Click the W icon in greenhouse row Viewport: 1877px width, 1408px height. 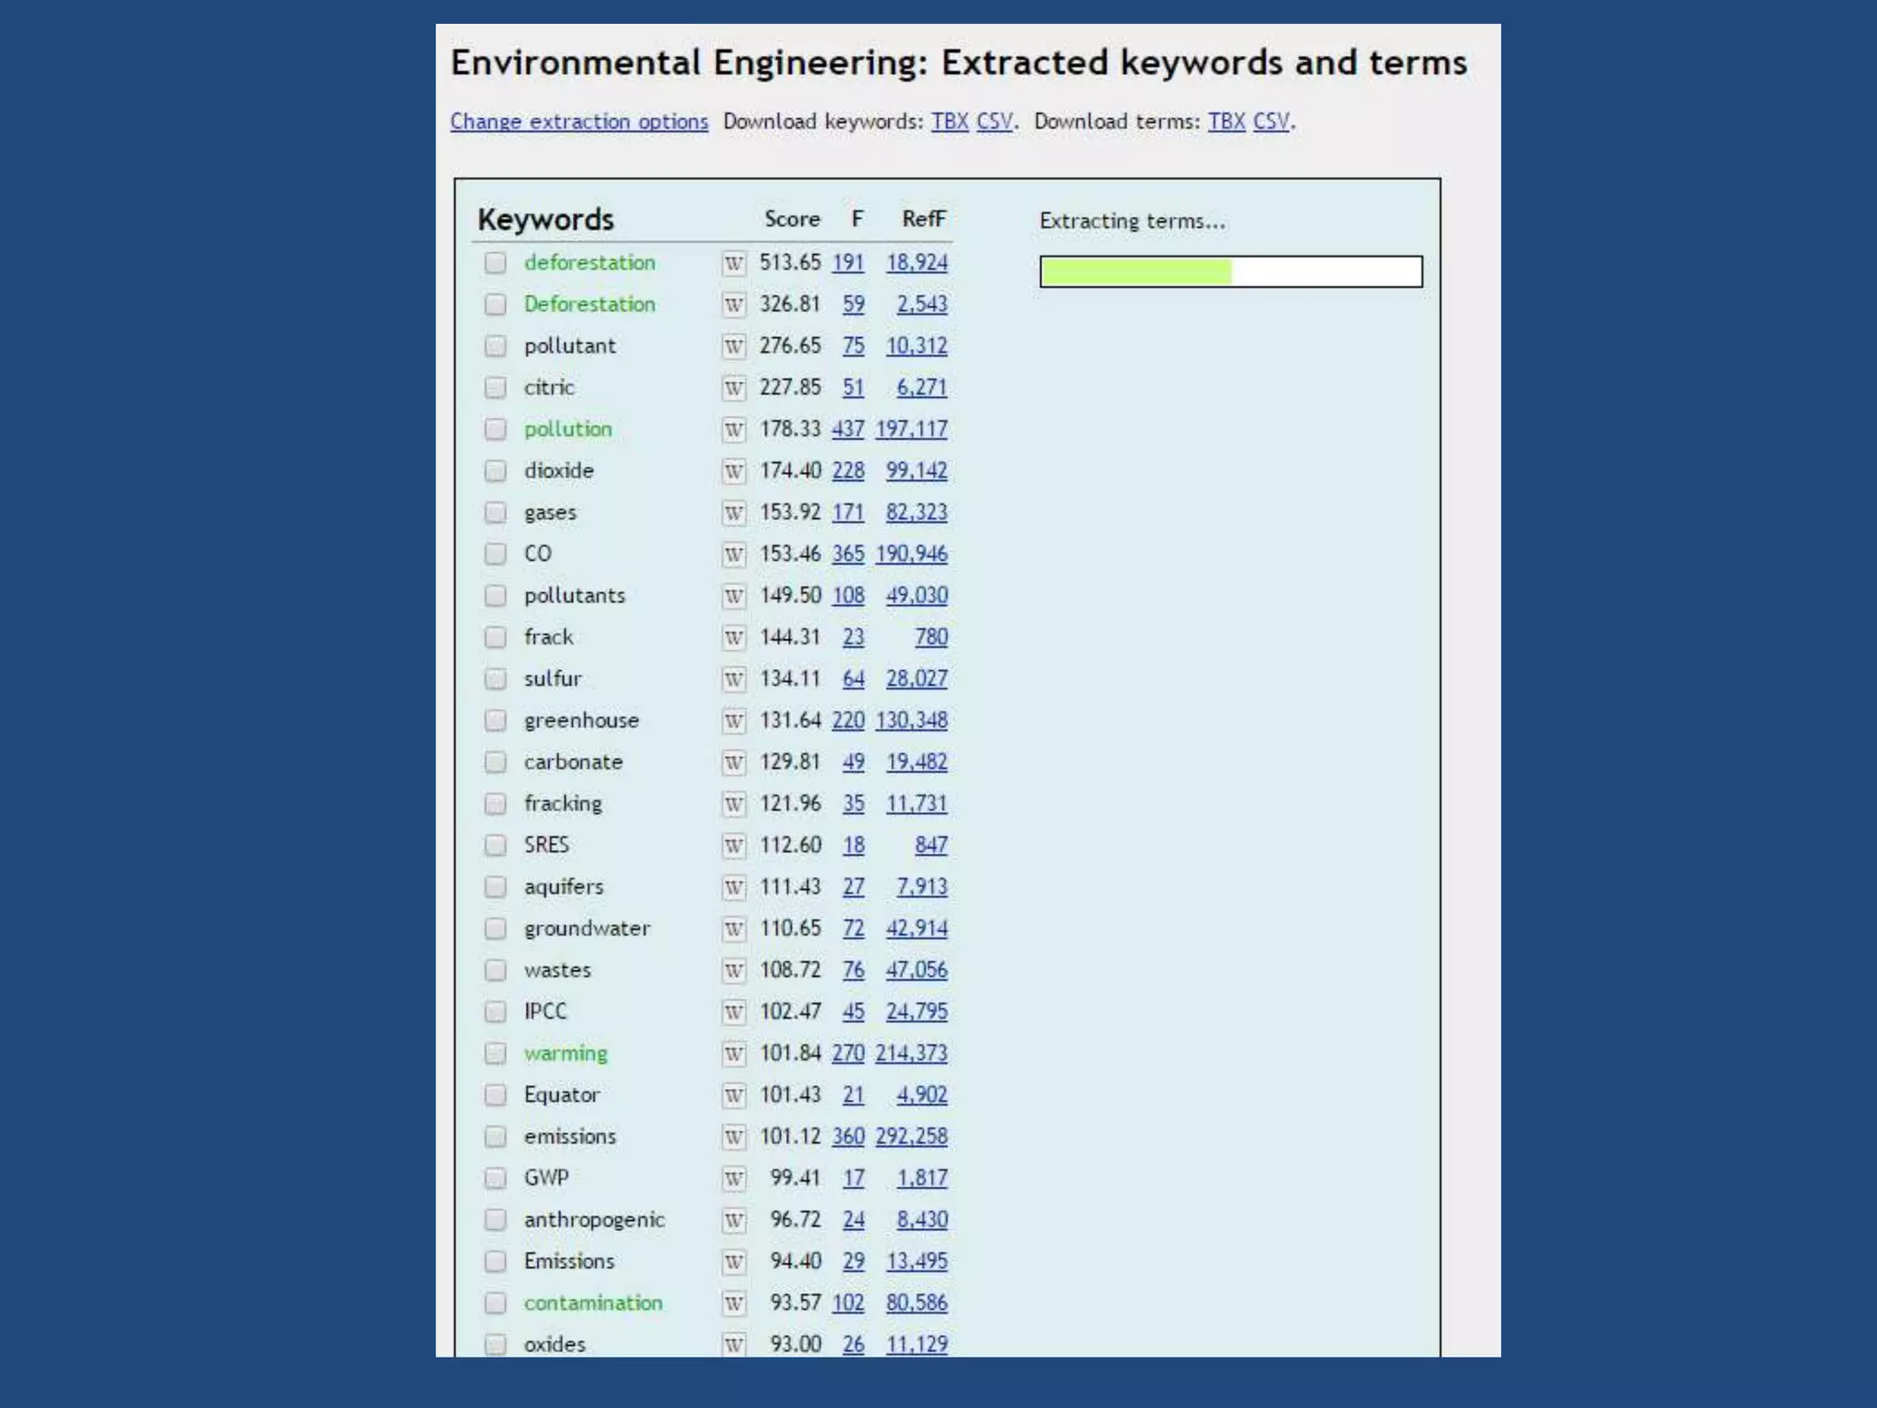point(733,721)
